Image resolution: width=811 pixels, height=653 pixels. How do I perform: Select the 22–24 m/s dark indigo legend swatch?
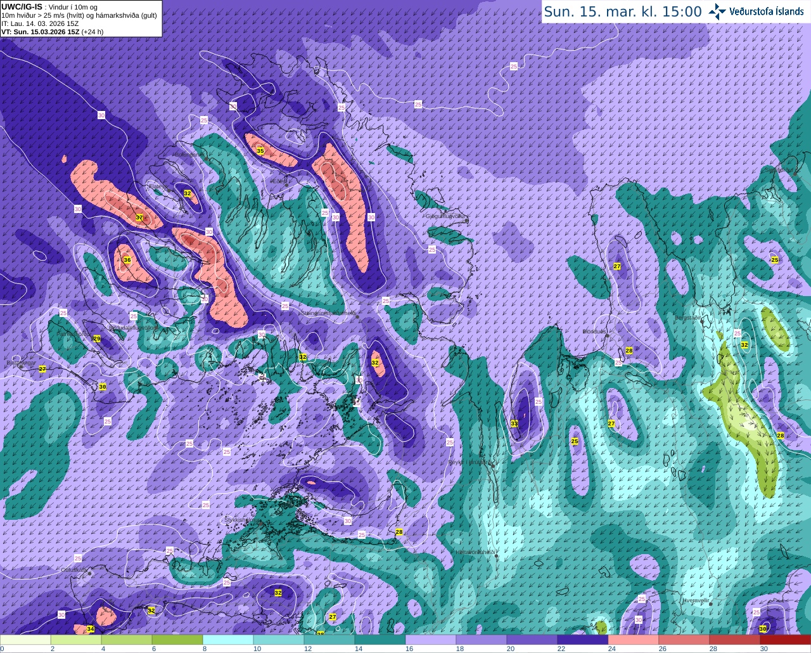(583, 640)
